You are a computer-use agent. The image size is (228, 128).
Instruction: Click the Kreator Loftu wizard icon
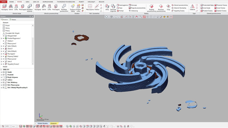(x=78, y=8)
